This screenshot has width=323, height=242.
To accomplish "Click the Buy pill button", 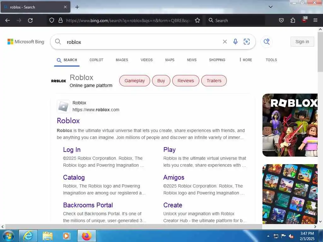I will click(x=161, y=81).
